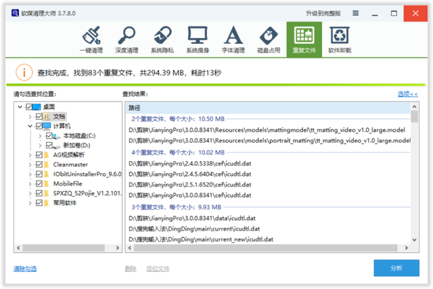Click the 新加卷(D:) drive icon
This screenshot has height=289, width=433.
(57, 146)
